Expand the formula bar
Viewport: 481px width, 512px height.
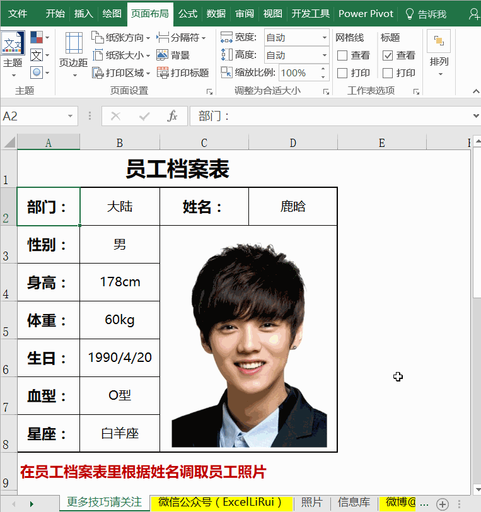pos(476,116)
